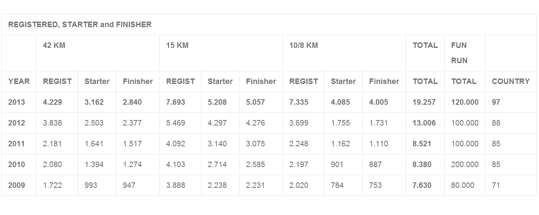This screenshot has width=539, height=215.
Task: Select the 2011 year row label
Action: click(x=17, y=144)
